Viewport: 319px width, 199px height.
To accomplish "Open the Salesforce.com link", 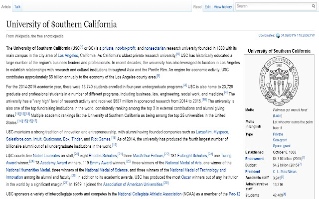I will 19,139.
